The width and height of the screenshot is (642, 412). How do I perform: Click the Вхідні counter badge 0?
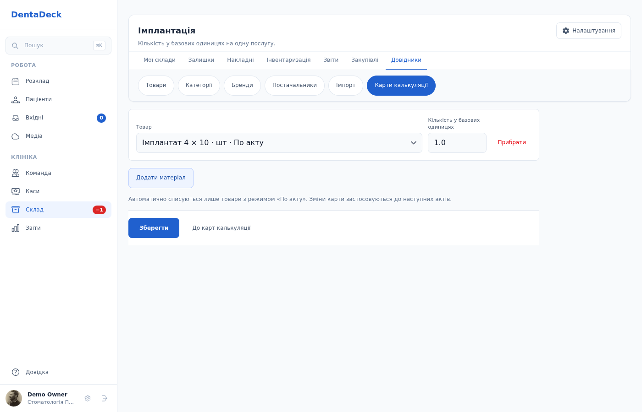101,118
